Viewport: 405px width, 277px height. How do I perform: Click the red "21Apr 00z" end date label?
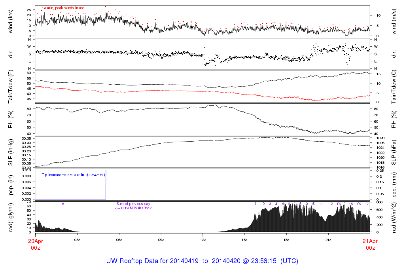click(x=370, y=244)
